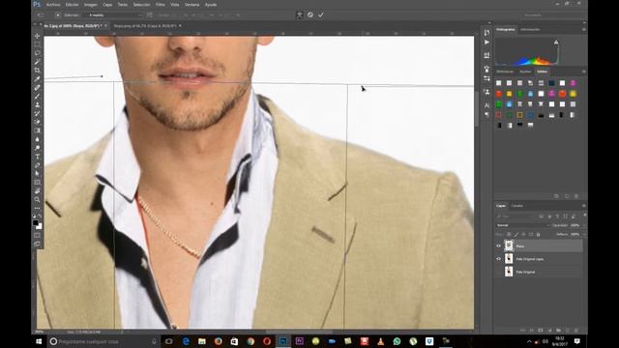Screen dimensions: 619x348
Task: Commit the transform with the checkmark
Action: coord(321,14)
